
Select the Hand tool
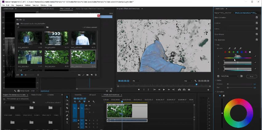[67, 119]
